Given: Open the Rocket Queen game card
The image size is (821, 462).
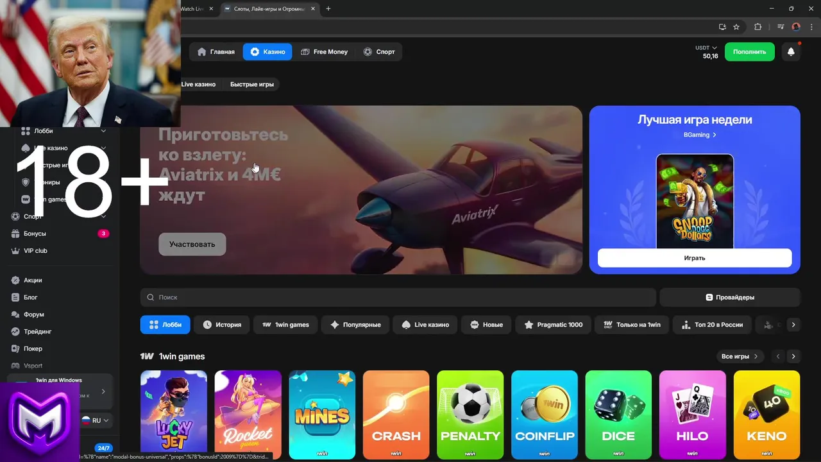Looking at the screenshot, I should pyautogui.click(x=248, y=414).
